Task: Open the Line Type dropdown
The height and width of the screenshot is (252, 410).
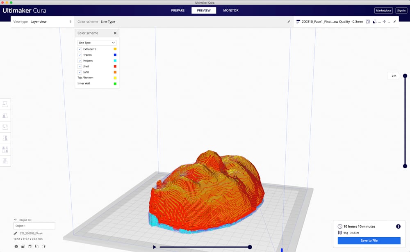Action: pyautogui.click(x=97, y=43)
